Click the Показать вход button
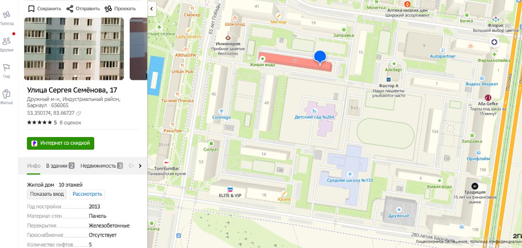 (47, 194)
